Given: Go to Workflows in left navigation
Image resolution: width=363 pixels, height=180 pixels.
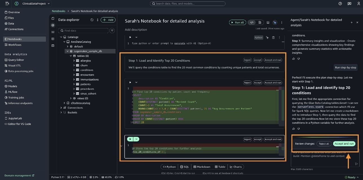Looking at the screenshot, I should pos(15,45).
